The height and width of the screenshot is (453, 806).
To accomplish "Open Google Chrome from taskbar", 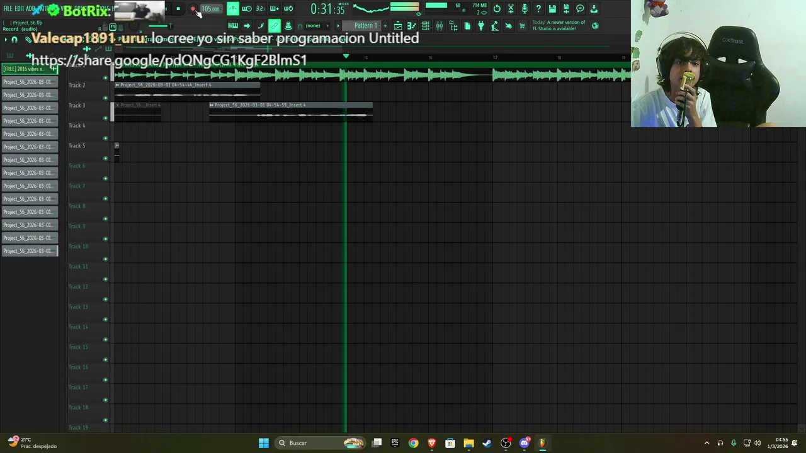I will (413, 443).
